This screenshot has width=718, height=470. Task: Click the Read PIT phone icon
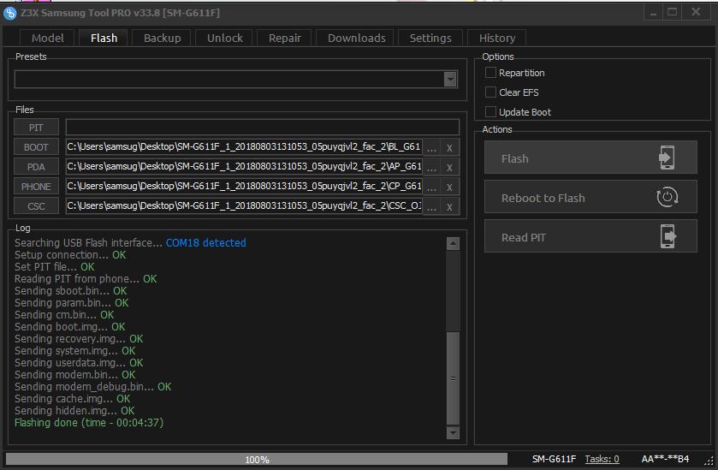[668, 236]
